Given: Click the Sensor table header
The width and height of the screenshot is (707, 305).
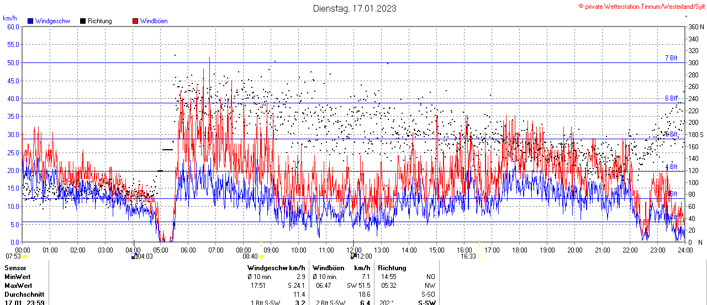Looking at the screenshot, I should pos(15,268).
